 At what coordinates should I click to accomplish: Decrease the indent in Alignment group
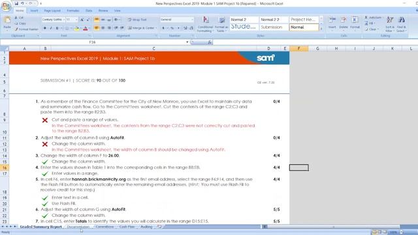tap(116, 28)
